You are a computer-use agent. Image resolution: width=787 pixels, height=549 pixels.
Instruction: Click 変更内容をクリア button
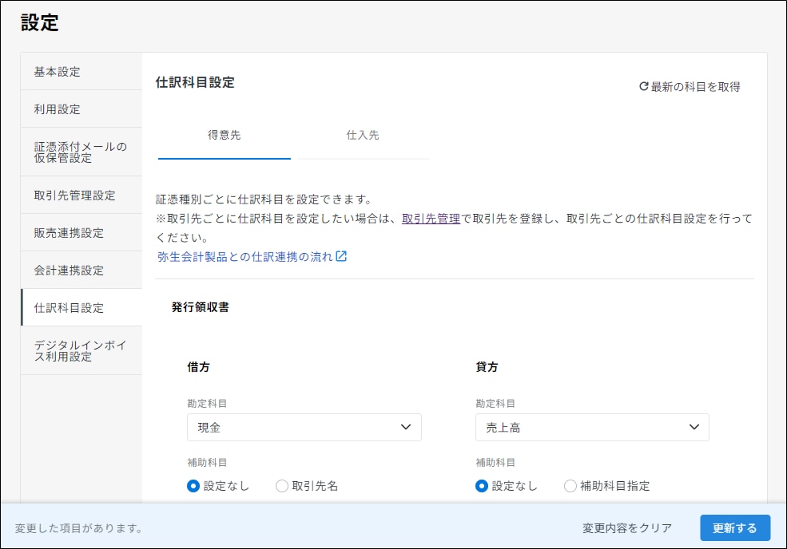click(x=627, y=528)
